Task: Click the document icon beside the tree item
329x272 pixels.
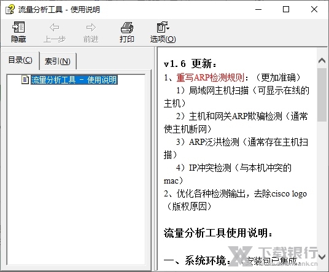Action: click(25, 80)
